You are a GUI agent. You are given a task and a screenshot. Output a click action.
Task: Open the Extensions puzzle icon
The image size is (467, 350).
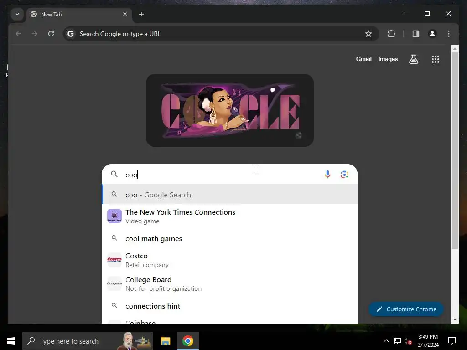(x=391, y=34)
